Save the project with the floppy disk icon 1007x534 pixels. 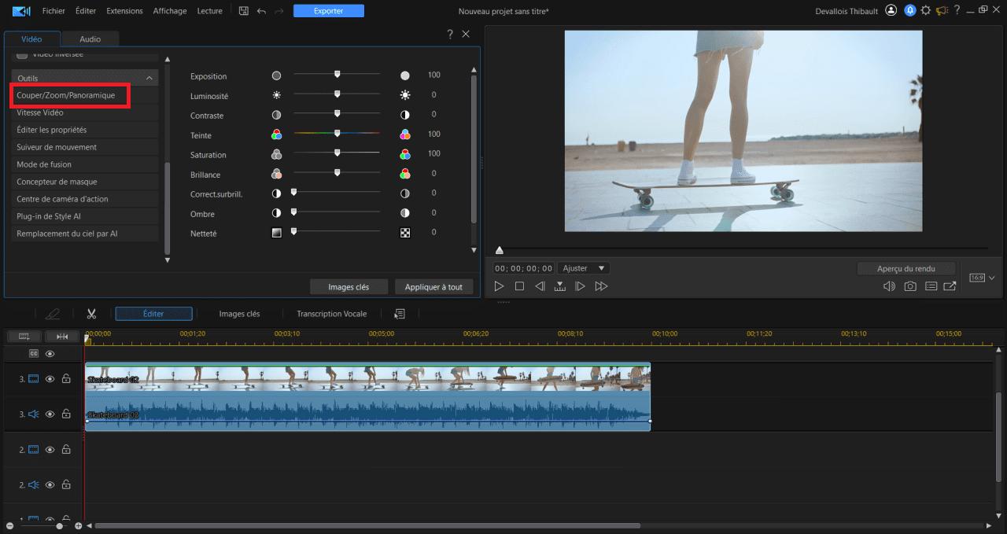244,11
